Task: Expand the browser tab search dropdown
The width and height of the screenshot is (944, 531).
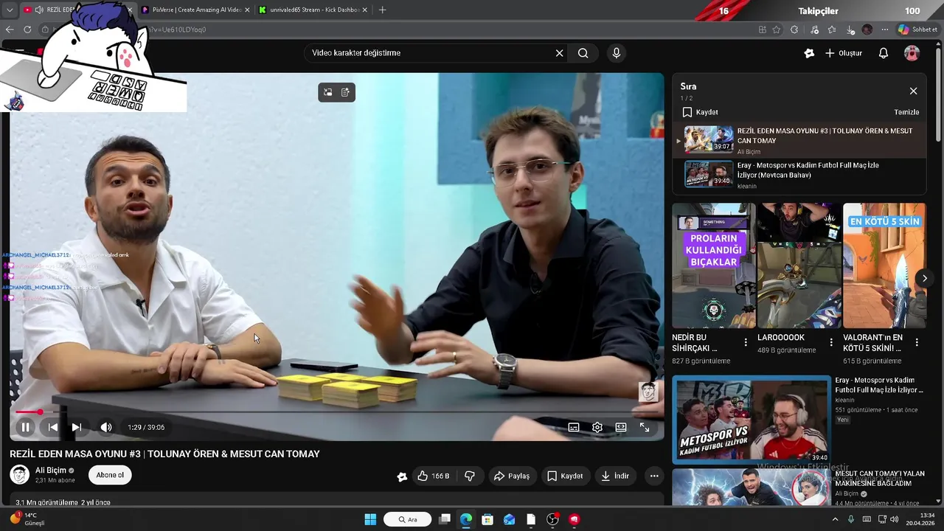Action: [9, 10]
